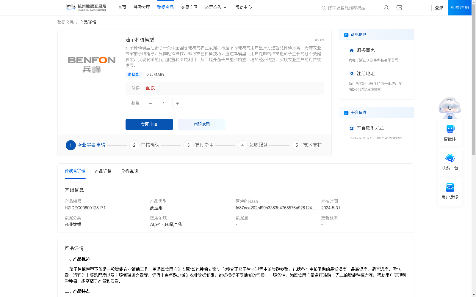Open the 智能体 robot assistant icon
The width and height of the screenshot is (476, 297).
click(x=450, y=129)
